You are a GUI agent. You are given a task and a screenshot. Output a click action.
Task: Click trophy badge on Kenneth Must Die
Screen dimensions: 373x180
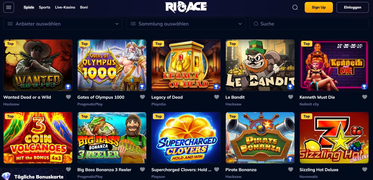pyautogui.click(x=364, y=87)
